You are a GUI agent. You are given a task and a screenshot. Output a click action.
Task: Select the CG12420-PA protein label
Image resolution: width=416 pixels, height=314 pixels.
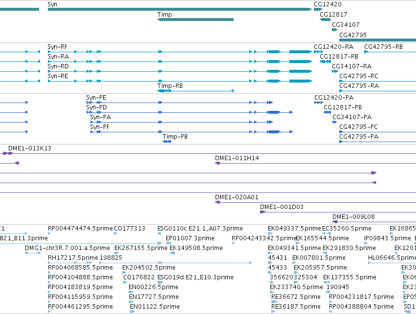click(334, 98)
